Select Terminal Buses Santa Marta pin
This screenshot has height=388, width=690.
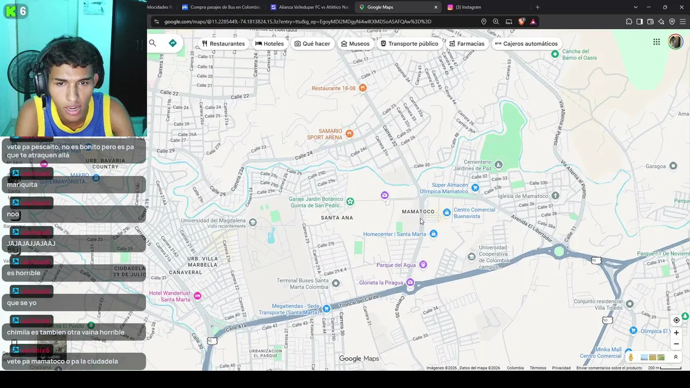(x=336, y=283)
